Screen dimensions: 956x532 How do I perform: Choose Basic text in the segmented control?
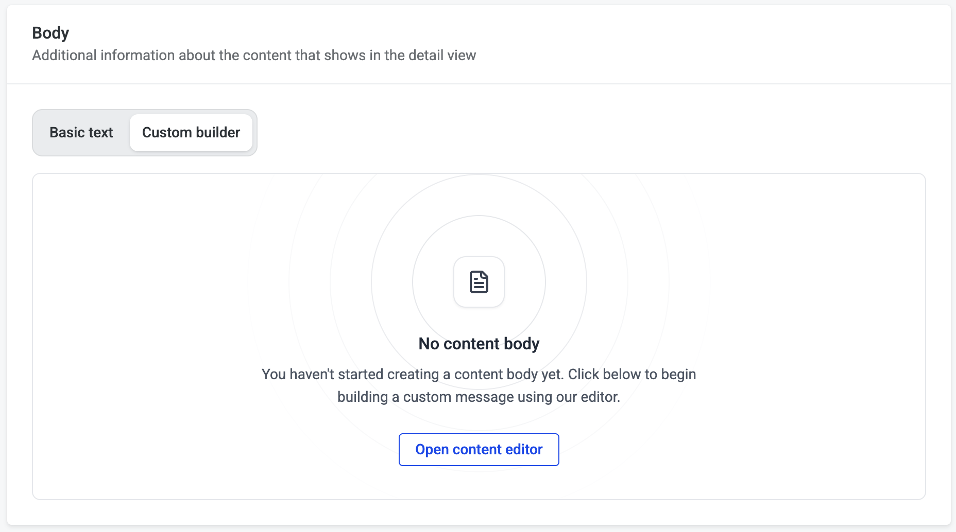click(x=81, y=133)
